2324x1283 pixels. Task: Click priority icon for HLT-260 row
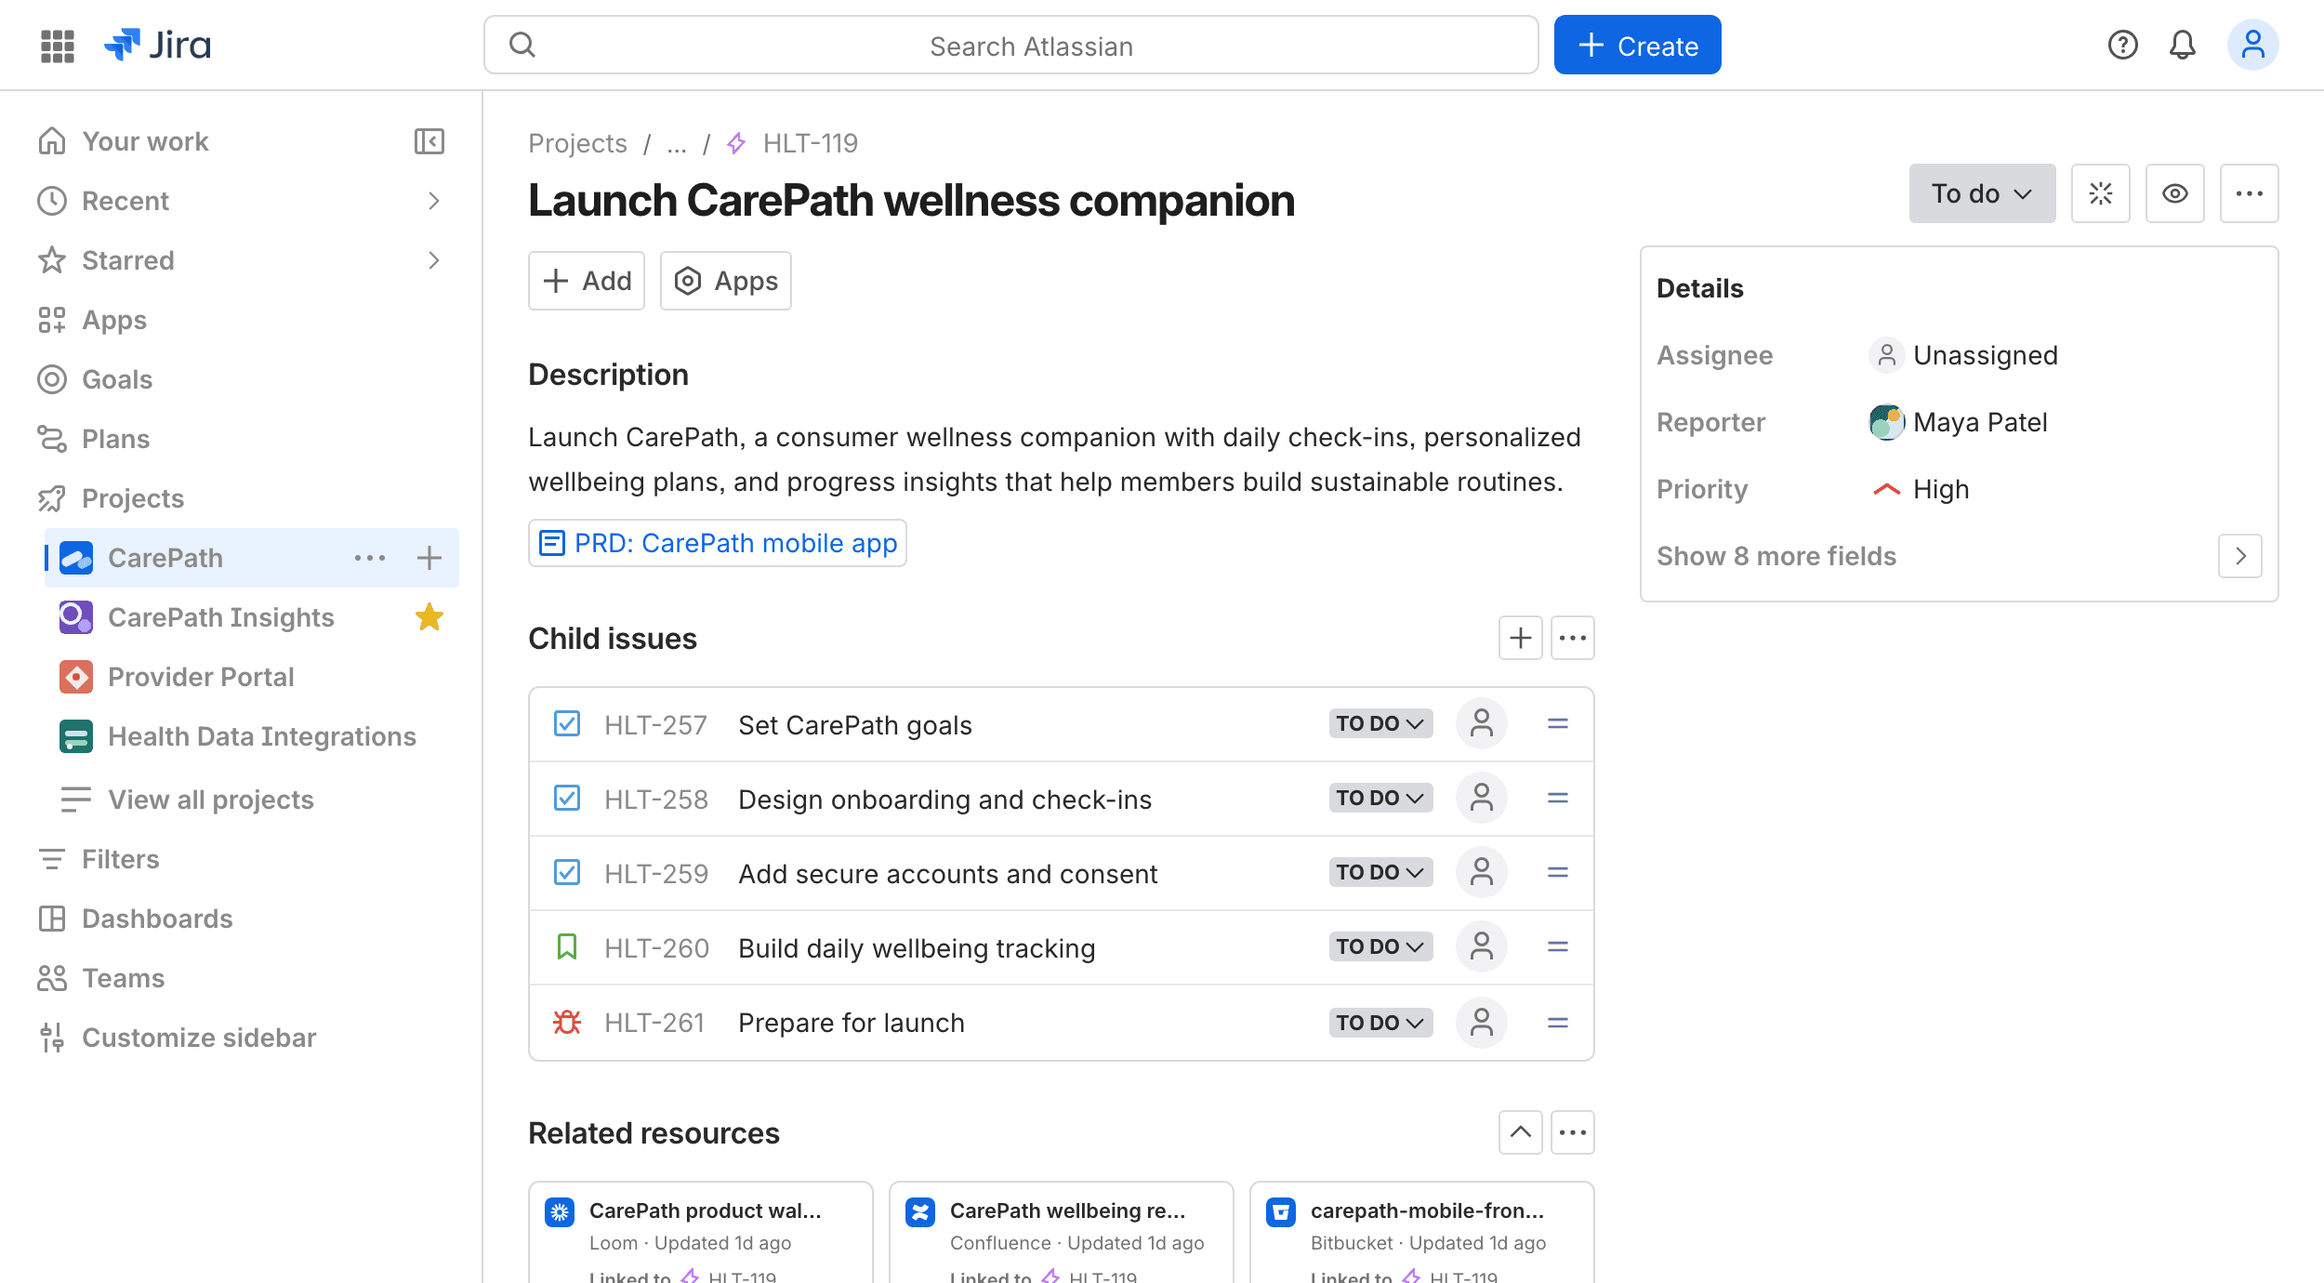click(1557, 946)
